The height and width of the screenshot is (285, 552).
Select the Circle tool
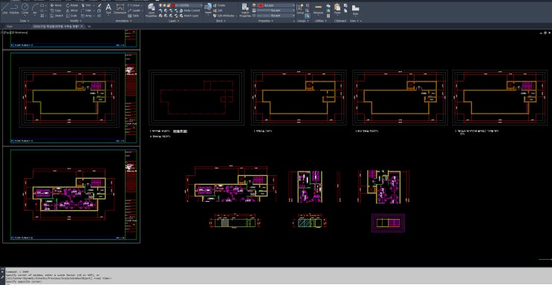point(25,9)
